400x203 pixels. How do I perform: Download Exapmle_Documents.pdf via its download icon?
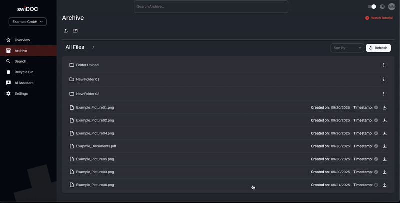point(384,146)
